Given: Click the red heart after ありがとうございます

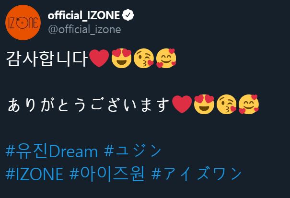Looking at the screenshot, I should [182, 105].
